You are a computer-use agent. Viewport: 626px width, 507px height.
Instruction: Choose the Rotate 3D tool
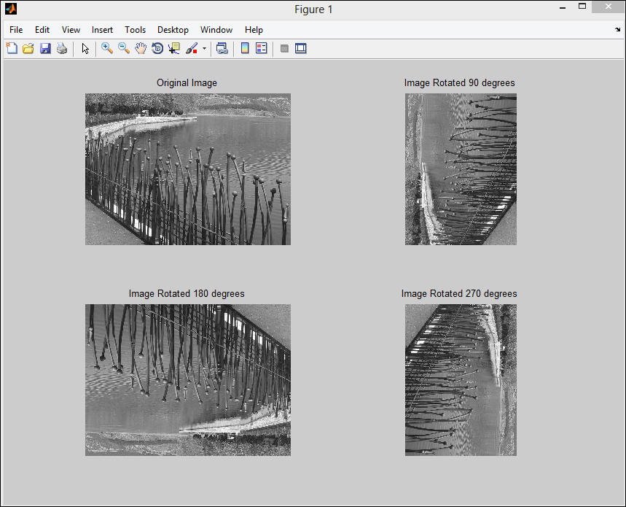[x=157, y=48]
